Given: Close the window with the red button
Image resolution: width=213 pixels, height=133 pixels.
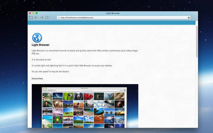Looking at the screenshot, I should [30, 13].
